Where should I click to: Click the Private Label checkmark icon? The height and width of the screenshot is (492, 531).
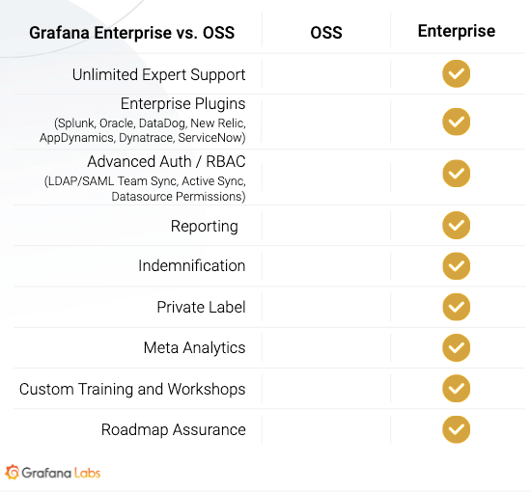click(456, 307)
